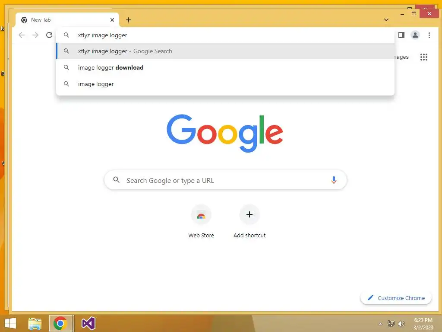Choose suggestion xflyz image logger - Google Search
This screenshot has width=442, height=332.
(225, 51)
